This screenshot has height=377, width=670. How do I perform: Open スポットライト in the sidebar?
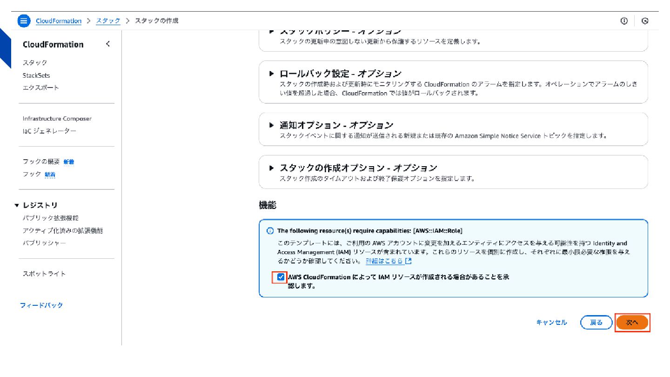pos(44,274)
